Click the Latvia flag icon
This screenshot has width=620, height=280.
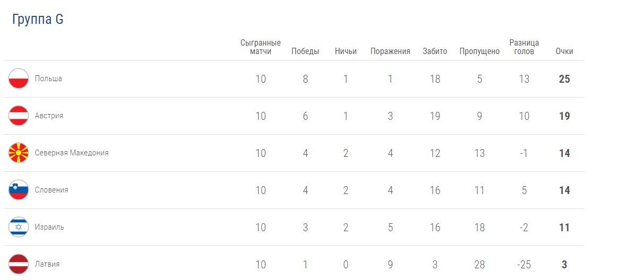(19, 264)
